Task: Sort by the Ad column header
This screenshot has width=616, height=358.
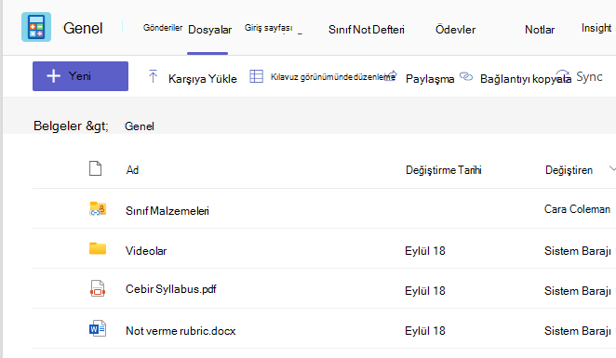Action: [x=132, y=170]
